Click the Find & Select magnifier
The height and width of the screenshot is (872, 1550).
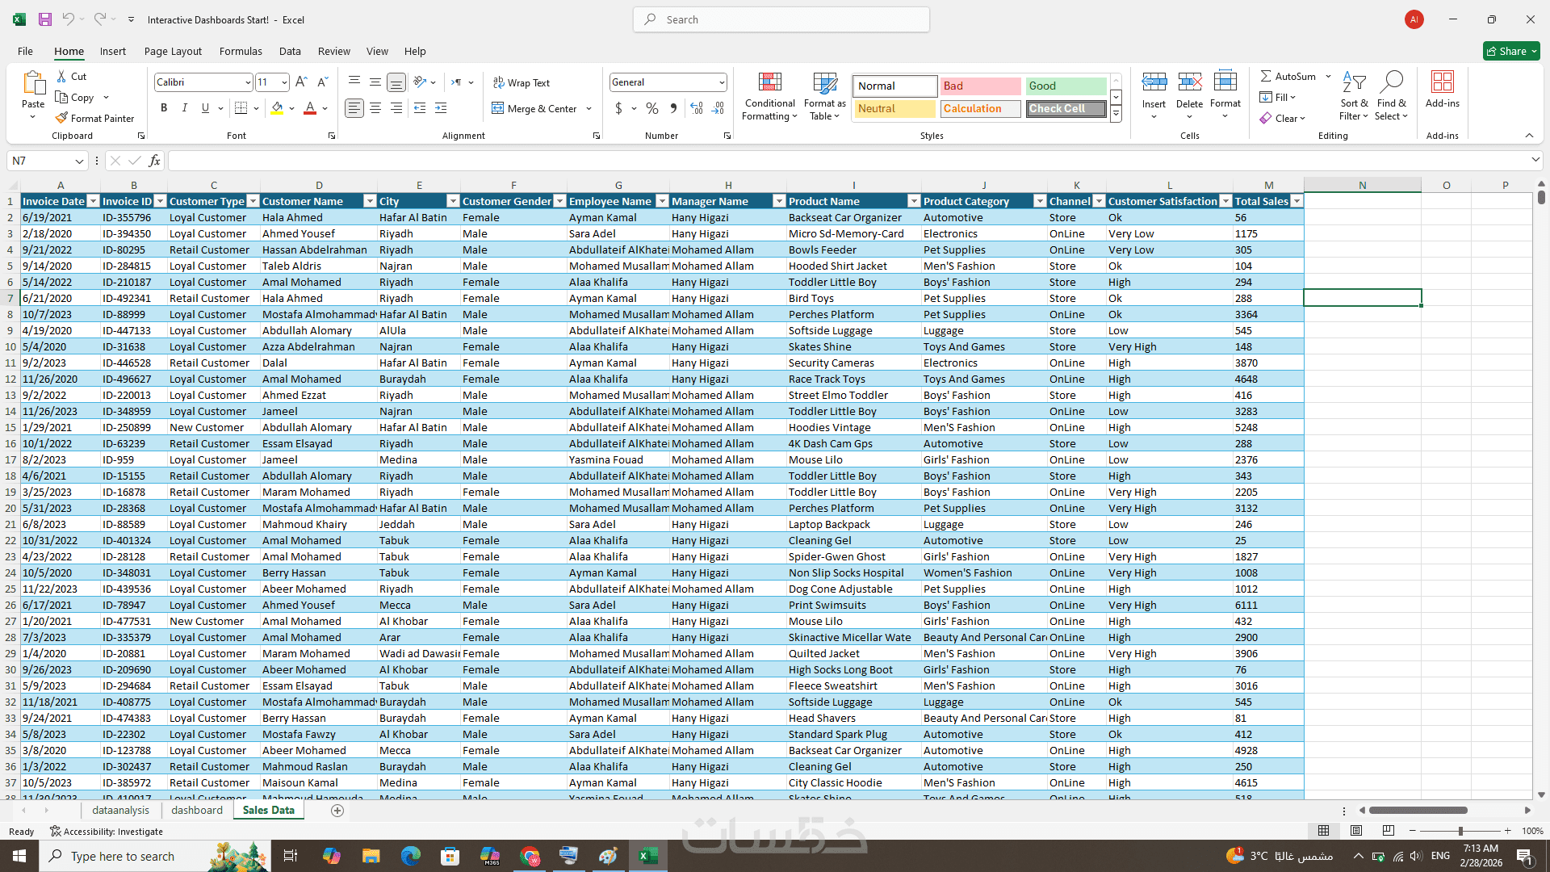pyautogui.click(x=1391, y=82)
